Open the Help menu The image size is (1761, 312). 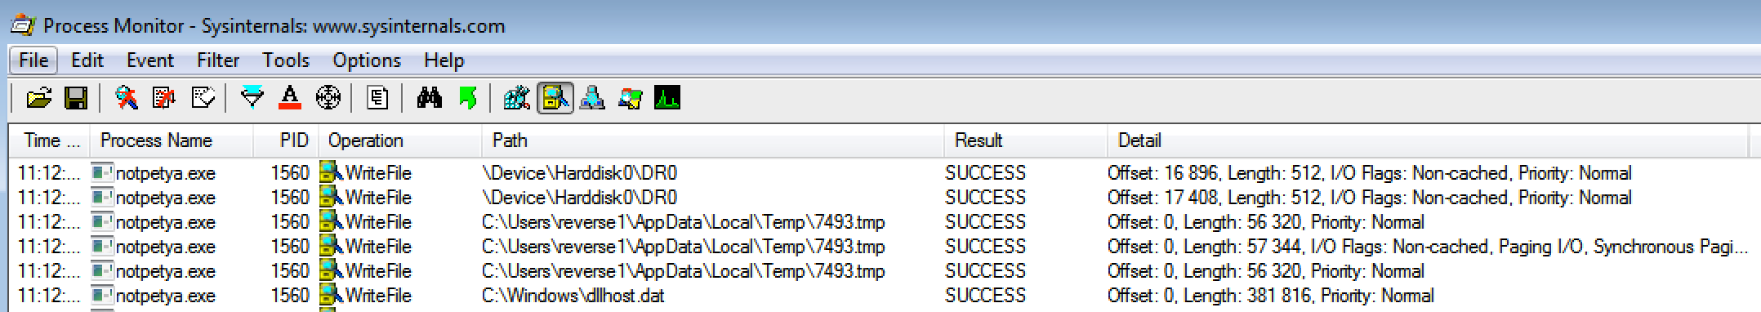pos(444,60)
